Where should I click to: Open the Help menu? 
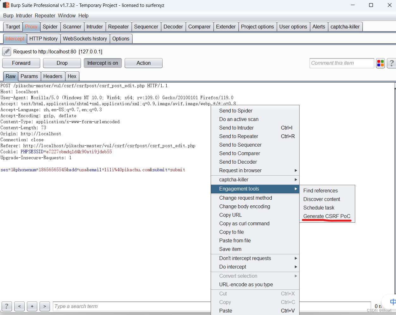point(84,15)
